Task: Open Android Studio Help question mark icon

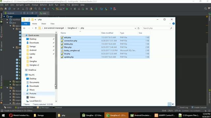Action: click(x=111, y=9)
